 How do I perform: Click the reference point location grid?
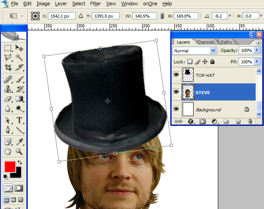pyautogui.click(x=35, y=16)
